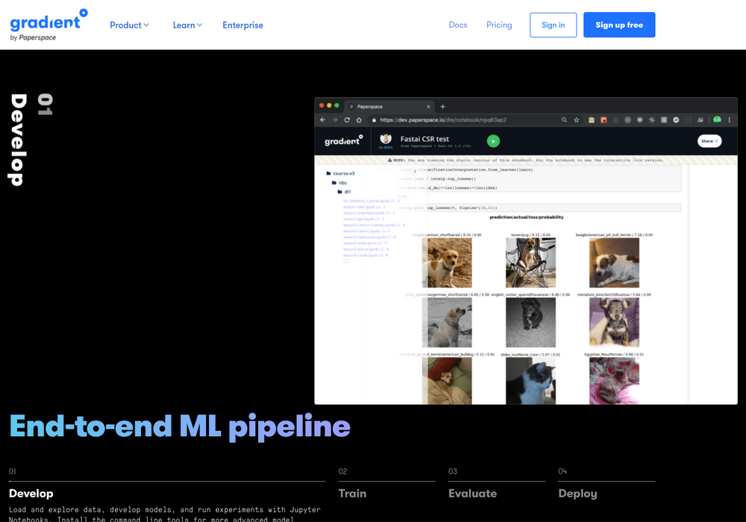Image resolution: width=746 pixels, height=522 pixels.
Task: Click the back arrow in the browser mockup
Action: [324, 118]
